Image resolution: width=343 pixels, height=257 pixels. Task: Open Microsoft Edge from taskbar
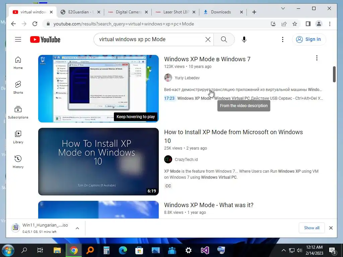(x=123, y=250)
